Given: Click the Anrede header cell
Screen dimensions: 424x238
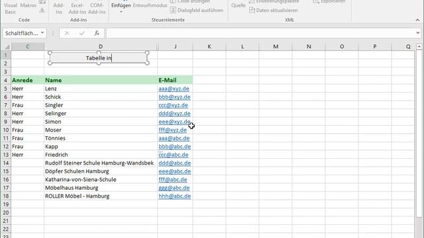Looking at the screenshot, I should (28, 80).
